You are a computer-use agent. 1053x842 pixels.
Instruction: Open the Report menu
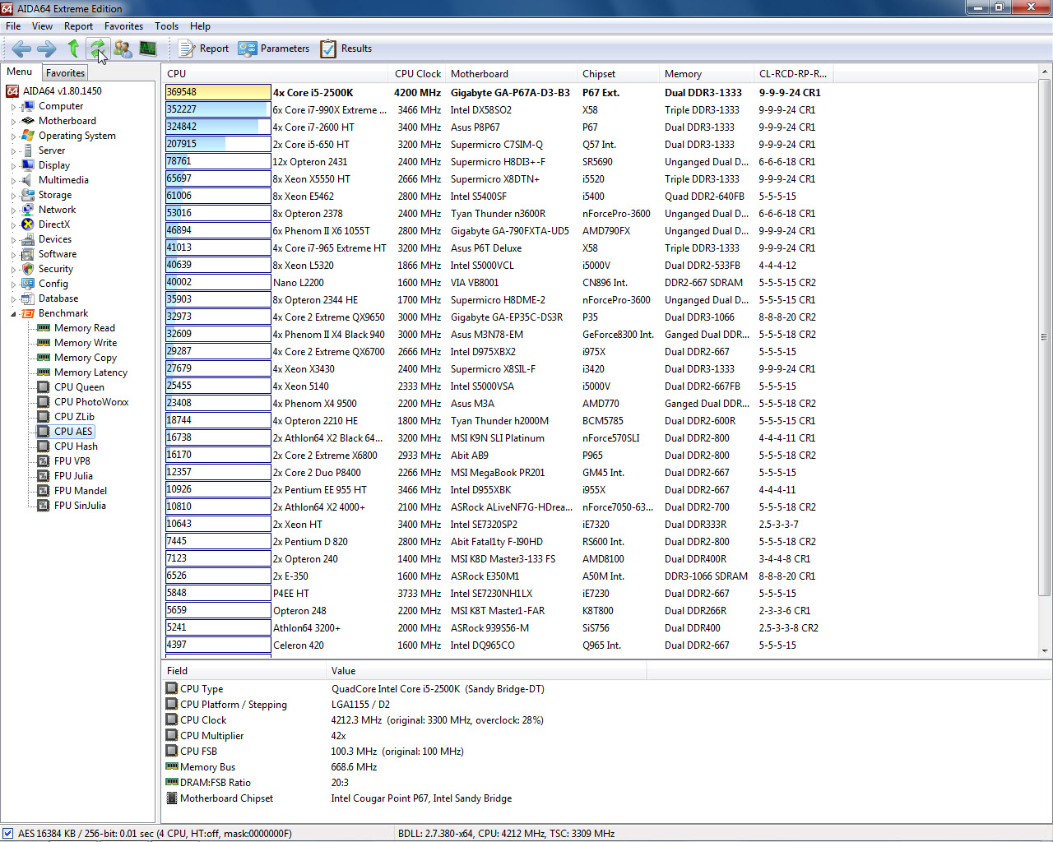pyautogui.click(x=78, y=26)
